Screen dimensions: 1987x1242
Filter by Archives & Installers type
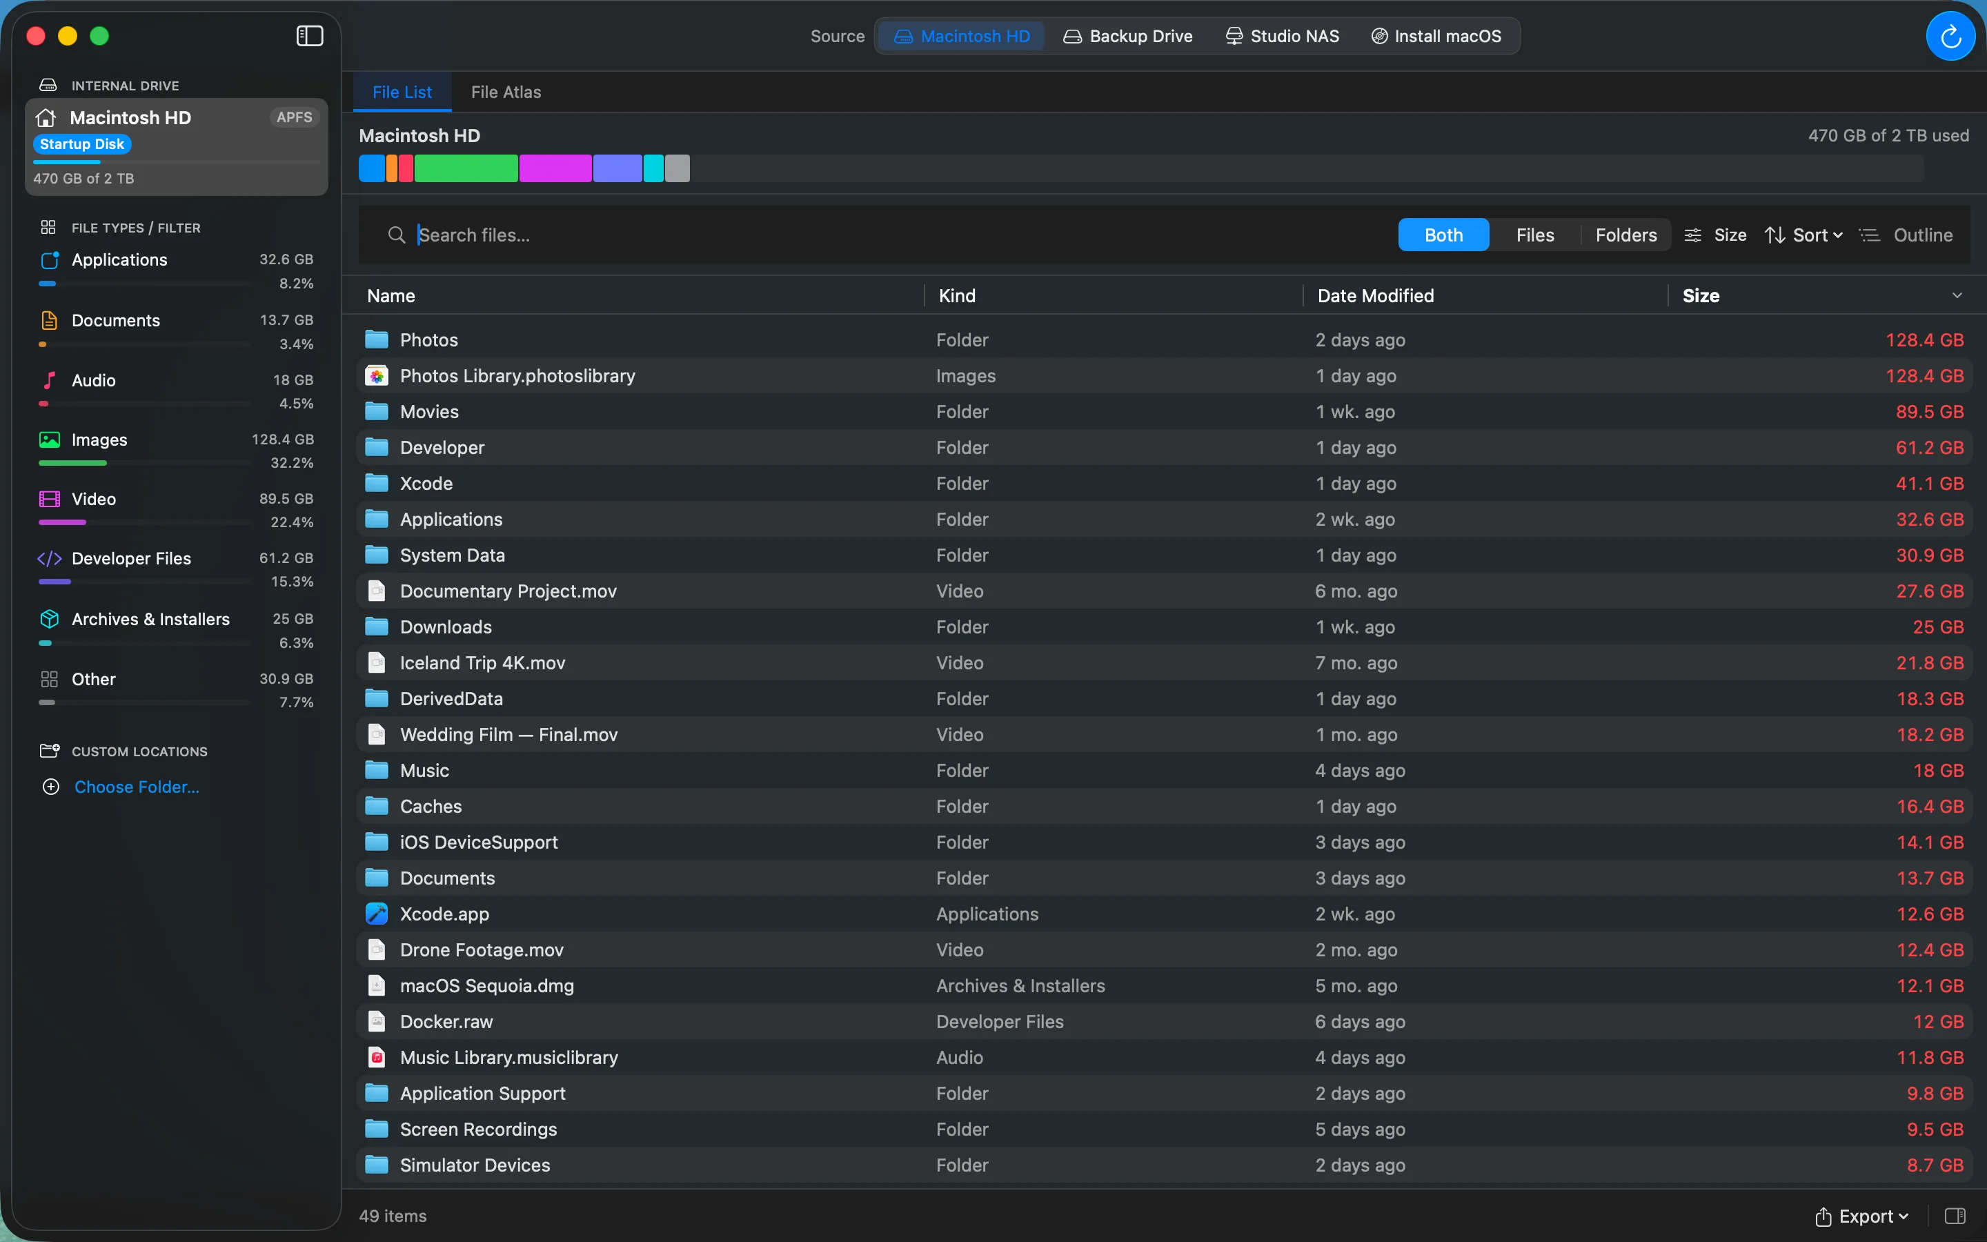[177, 630]
